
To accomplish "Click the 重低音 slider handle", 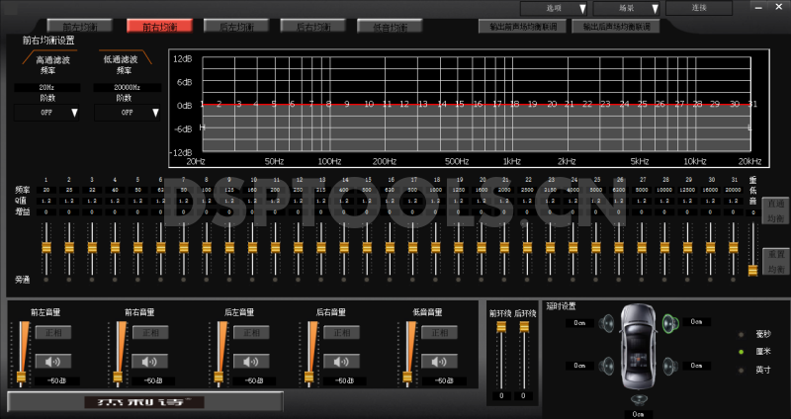I will coord(752,270).
